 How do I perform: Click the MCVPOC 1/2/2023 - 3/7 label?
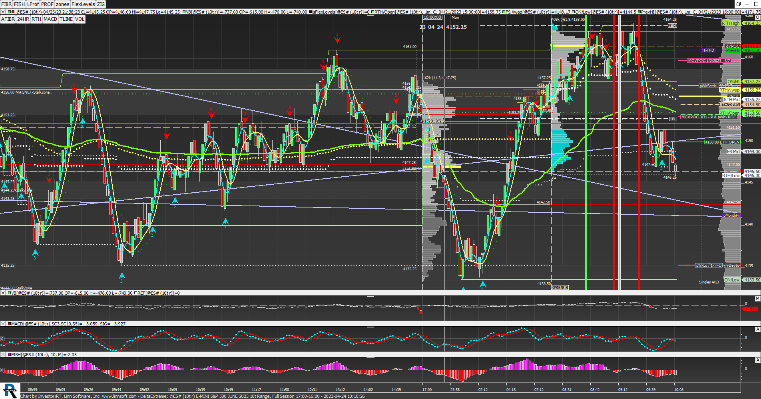pos(709,61)
